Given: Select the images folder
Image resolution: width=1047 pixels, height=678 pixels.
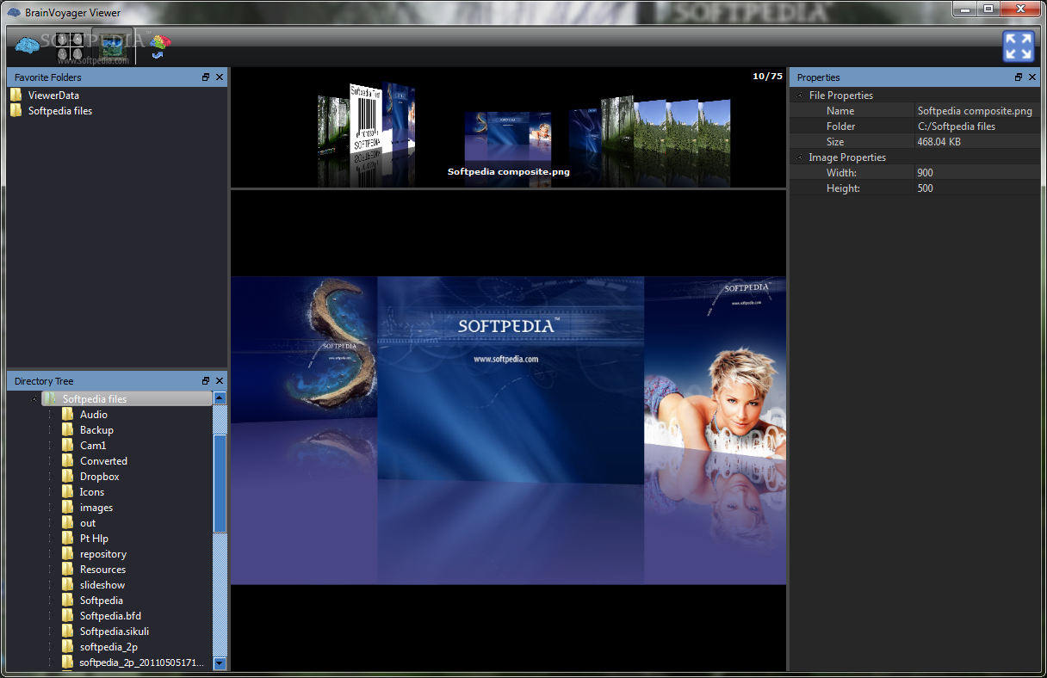Looking at the screenshot, I should click(96, 508).
